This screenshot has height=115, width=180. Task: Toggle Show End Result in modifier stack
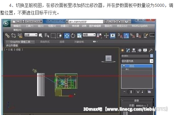coord(131,92)
